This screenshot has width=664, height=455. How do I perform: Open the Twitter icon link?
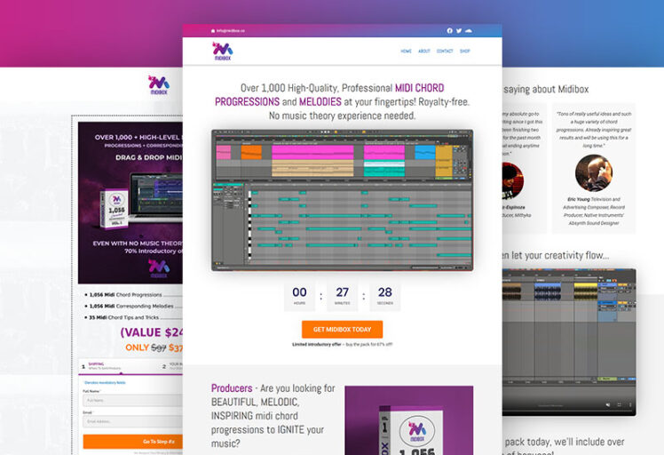pos(459,30)
